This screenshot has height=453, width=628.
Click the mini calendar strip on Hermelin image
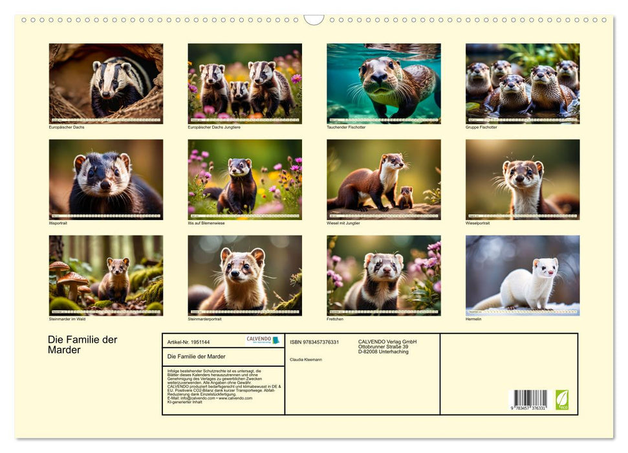point(521,311)
